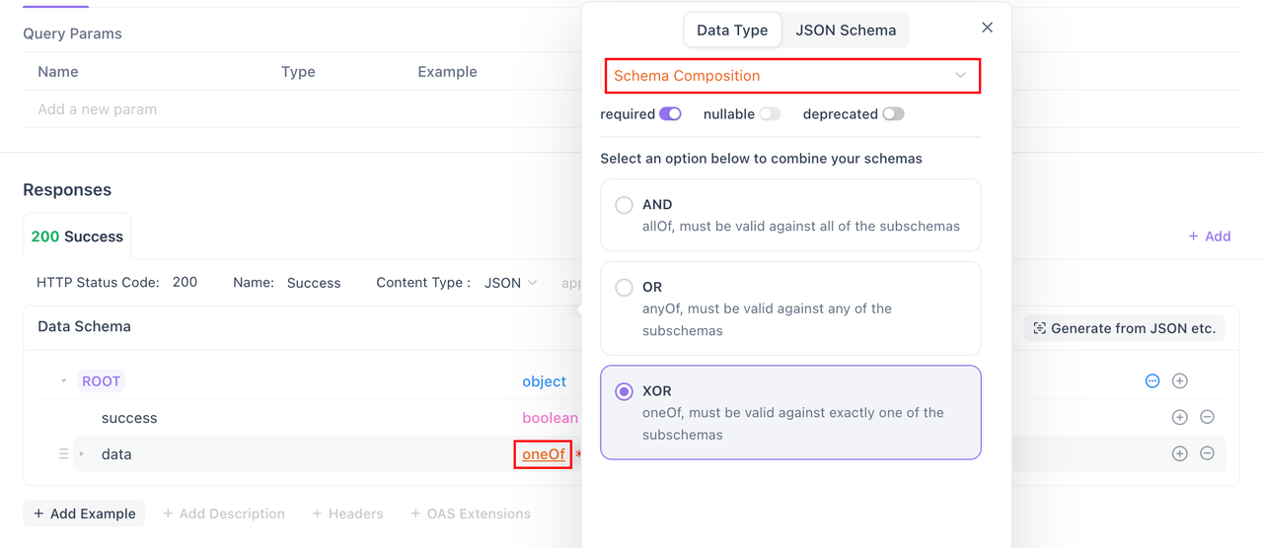
Task: Switch on the deprecated toggle
Action: (893, 113)
